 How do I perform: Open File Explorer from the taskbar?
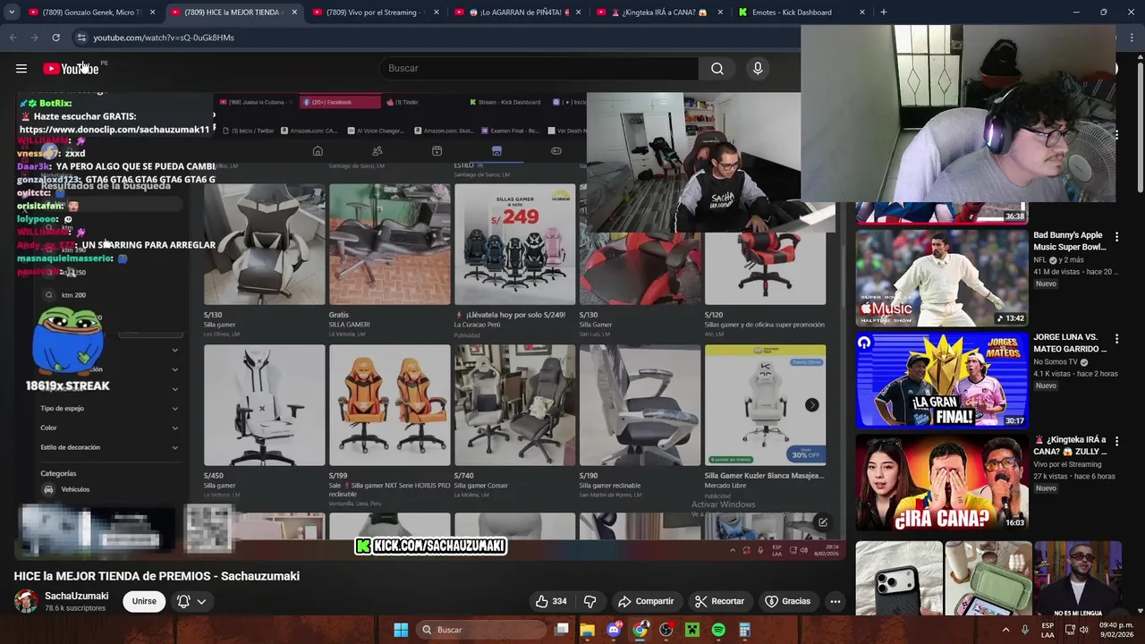point(588,630)
